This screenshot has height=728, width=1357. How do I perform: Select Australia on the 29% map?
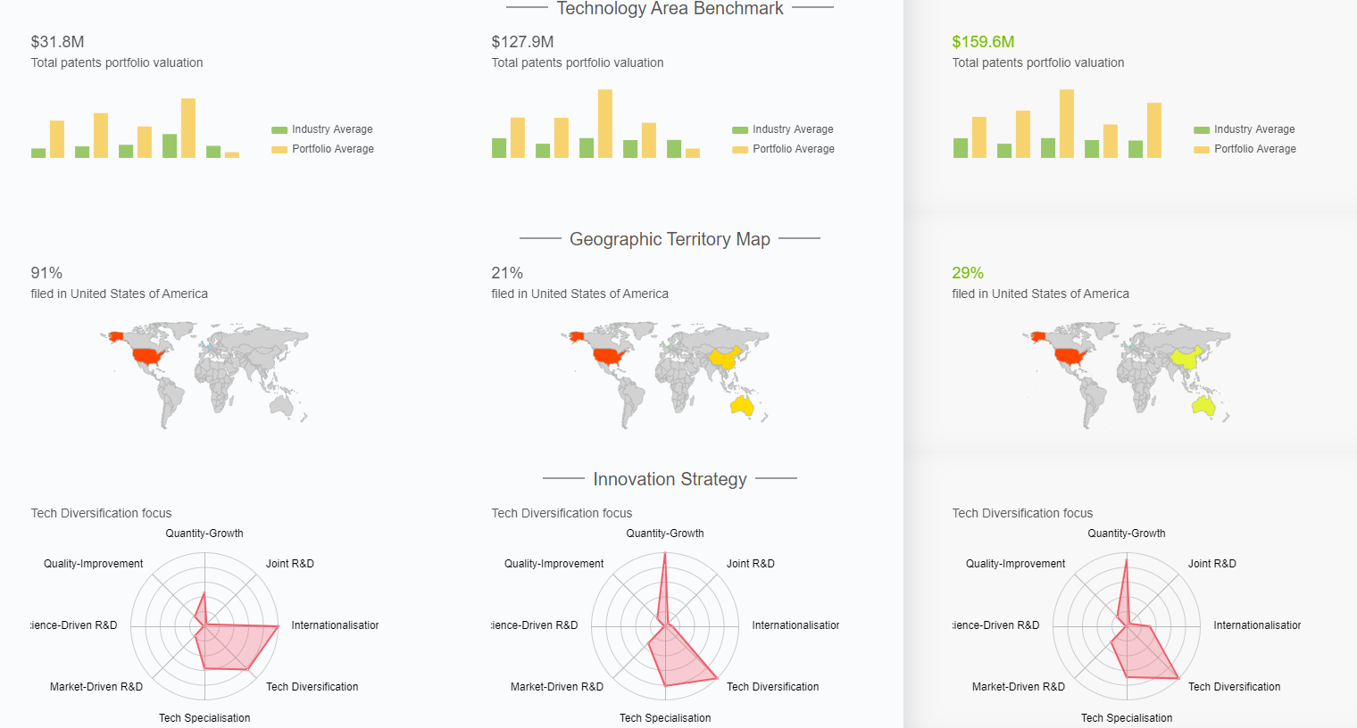pyautogui.click(x=1203, y=406)
